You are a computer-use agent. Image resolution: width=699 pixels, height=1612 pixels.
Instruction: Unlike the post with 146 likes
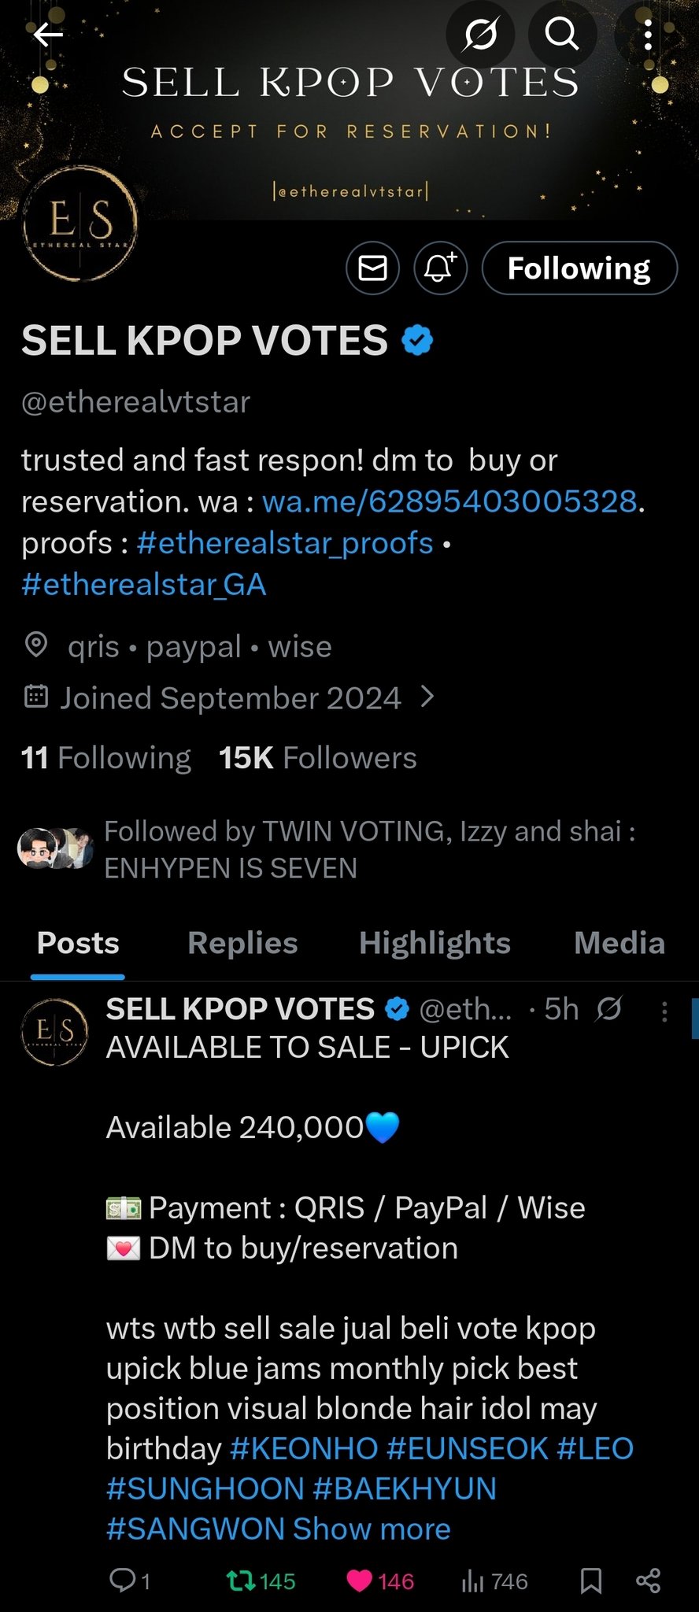coord(360,1581)
